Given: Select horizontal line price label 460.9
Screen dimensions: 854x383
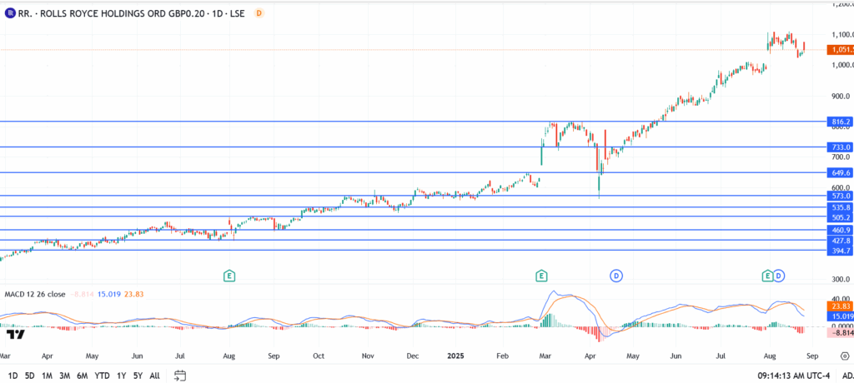Looking at the screenshot, I should pos(841,230).
